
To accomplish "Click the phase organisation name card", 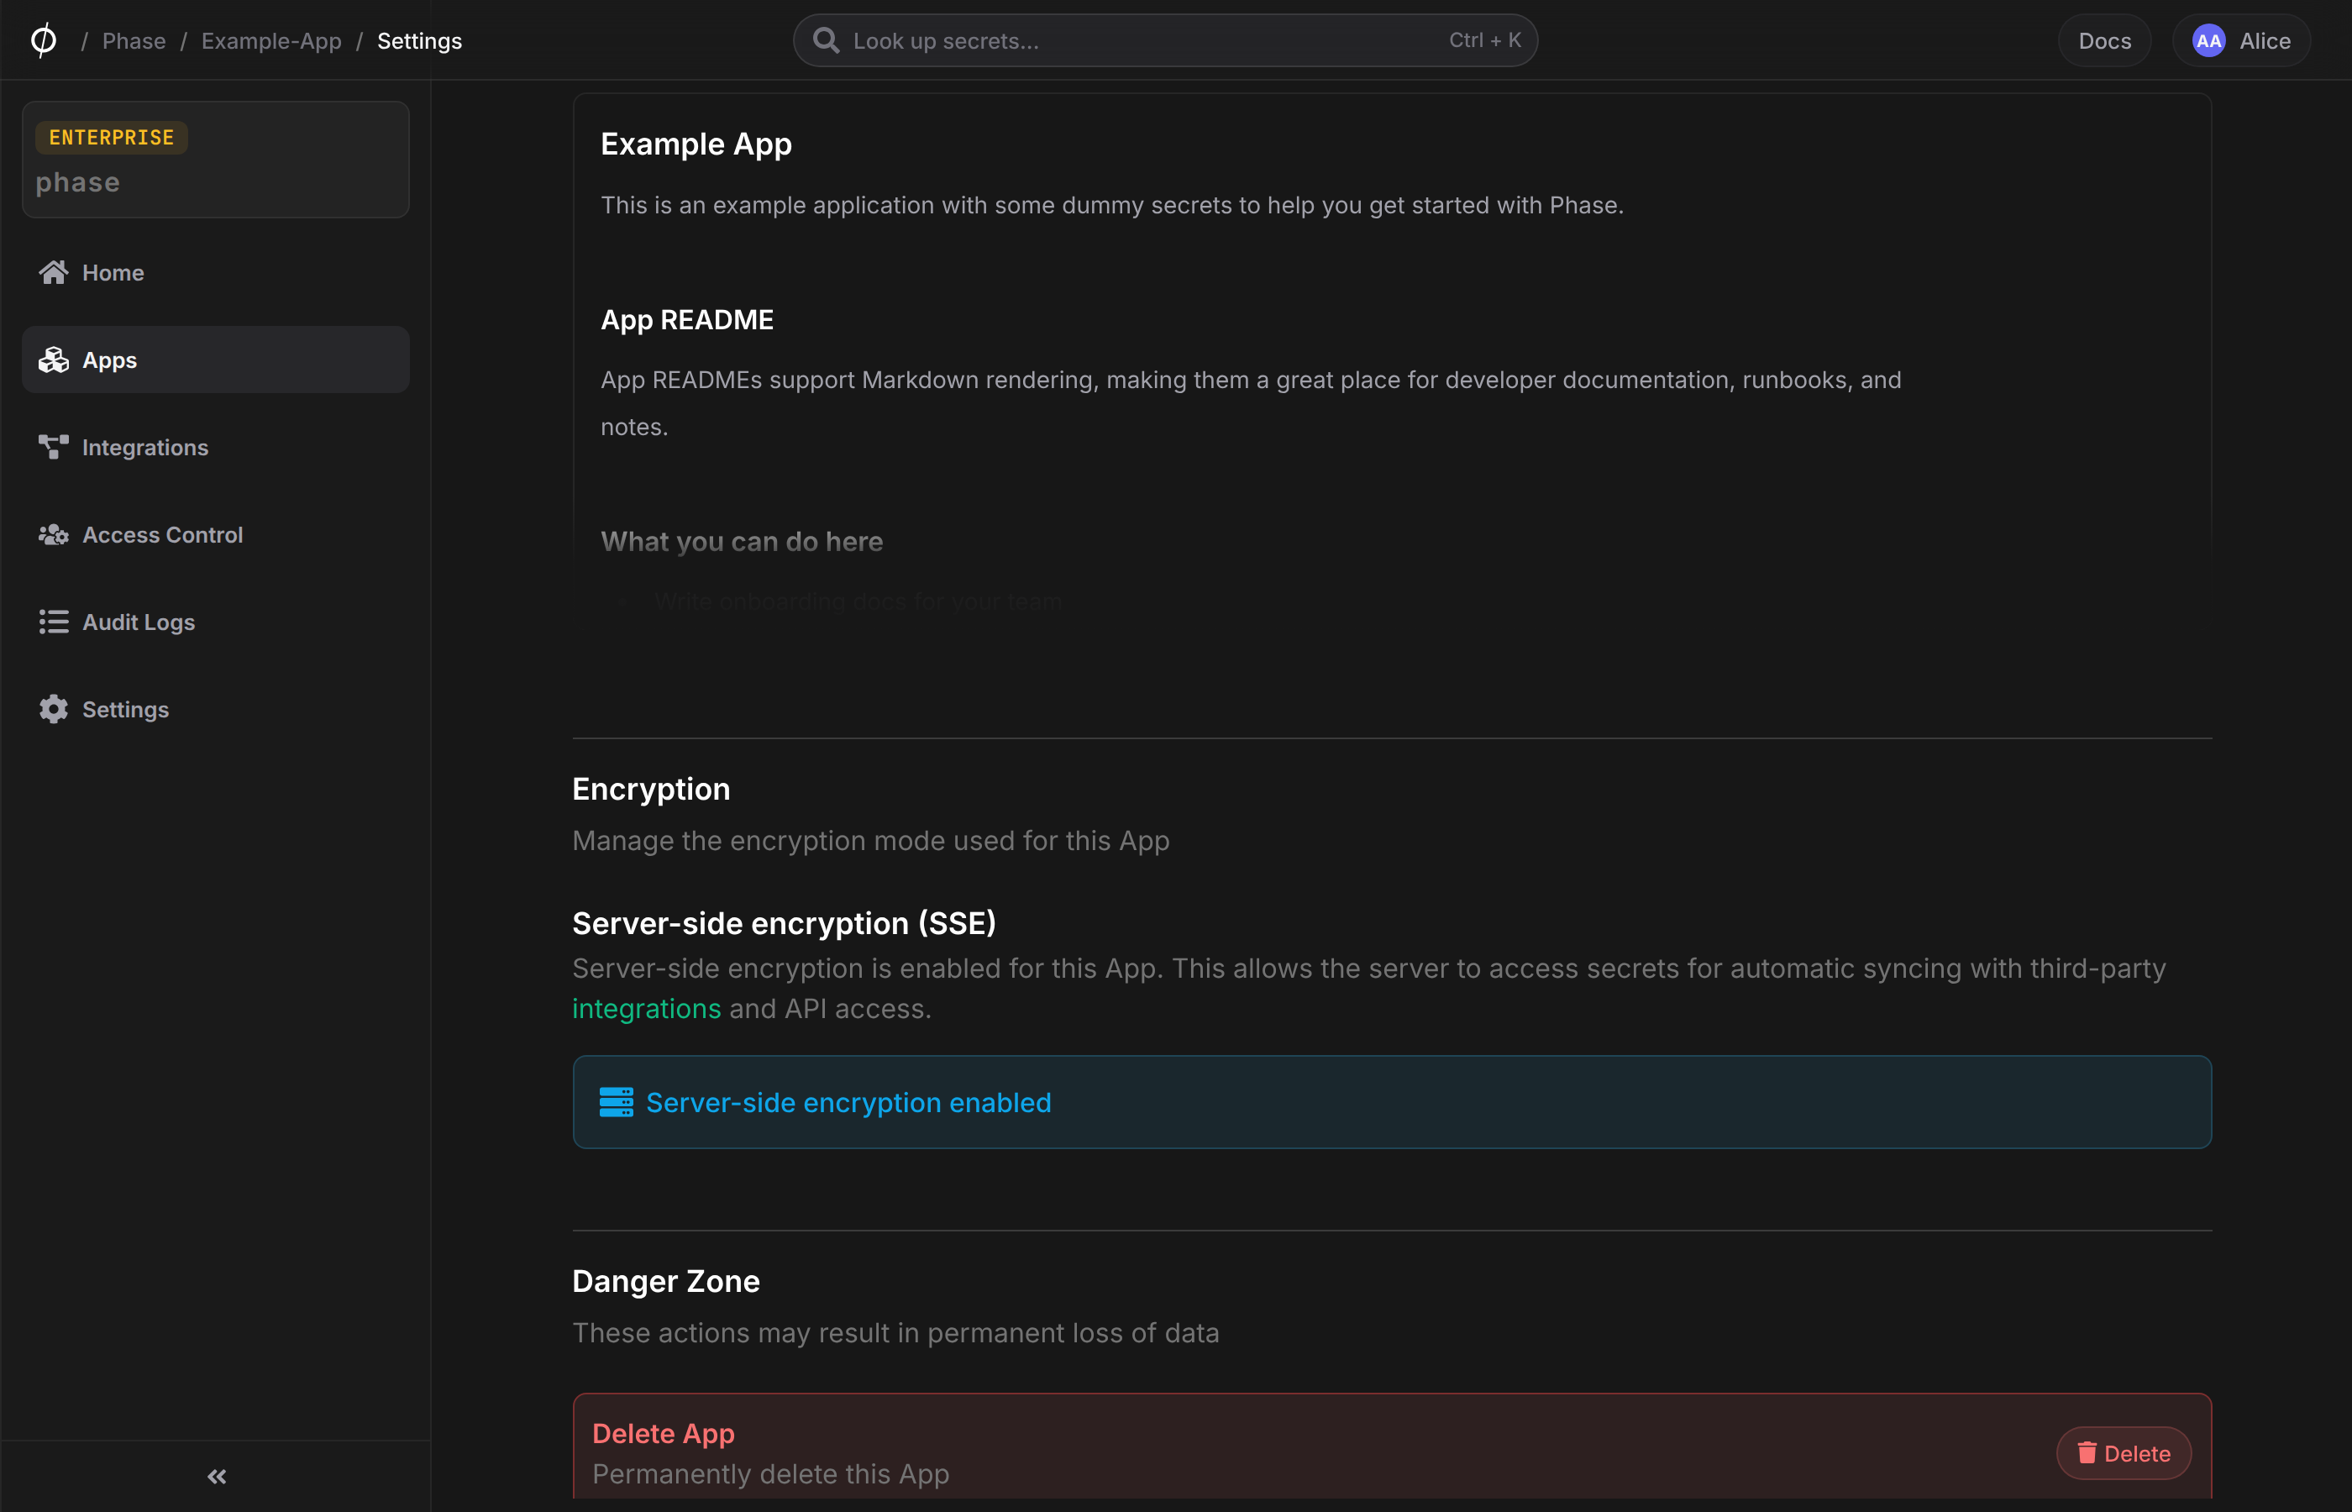I will pos(216,159).
